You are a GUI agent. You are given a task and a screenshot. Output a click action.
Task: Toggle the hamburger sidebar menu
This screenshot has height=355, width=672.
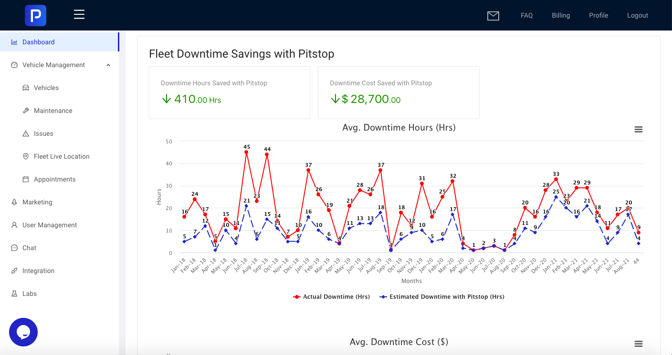click(x=79, y=14)
